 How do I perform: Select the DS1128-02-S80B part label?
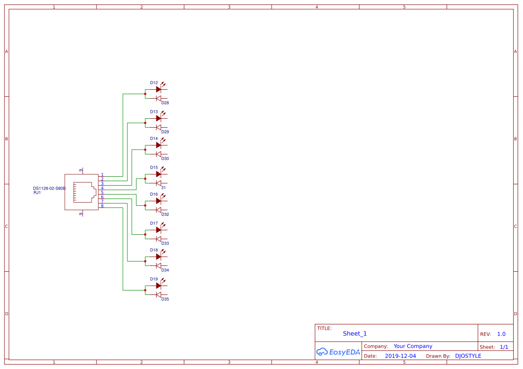pos(49,189)
